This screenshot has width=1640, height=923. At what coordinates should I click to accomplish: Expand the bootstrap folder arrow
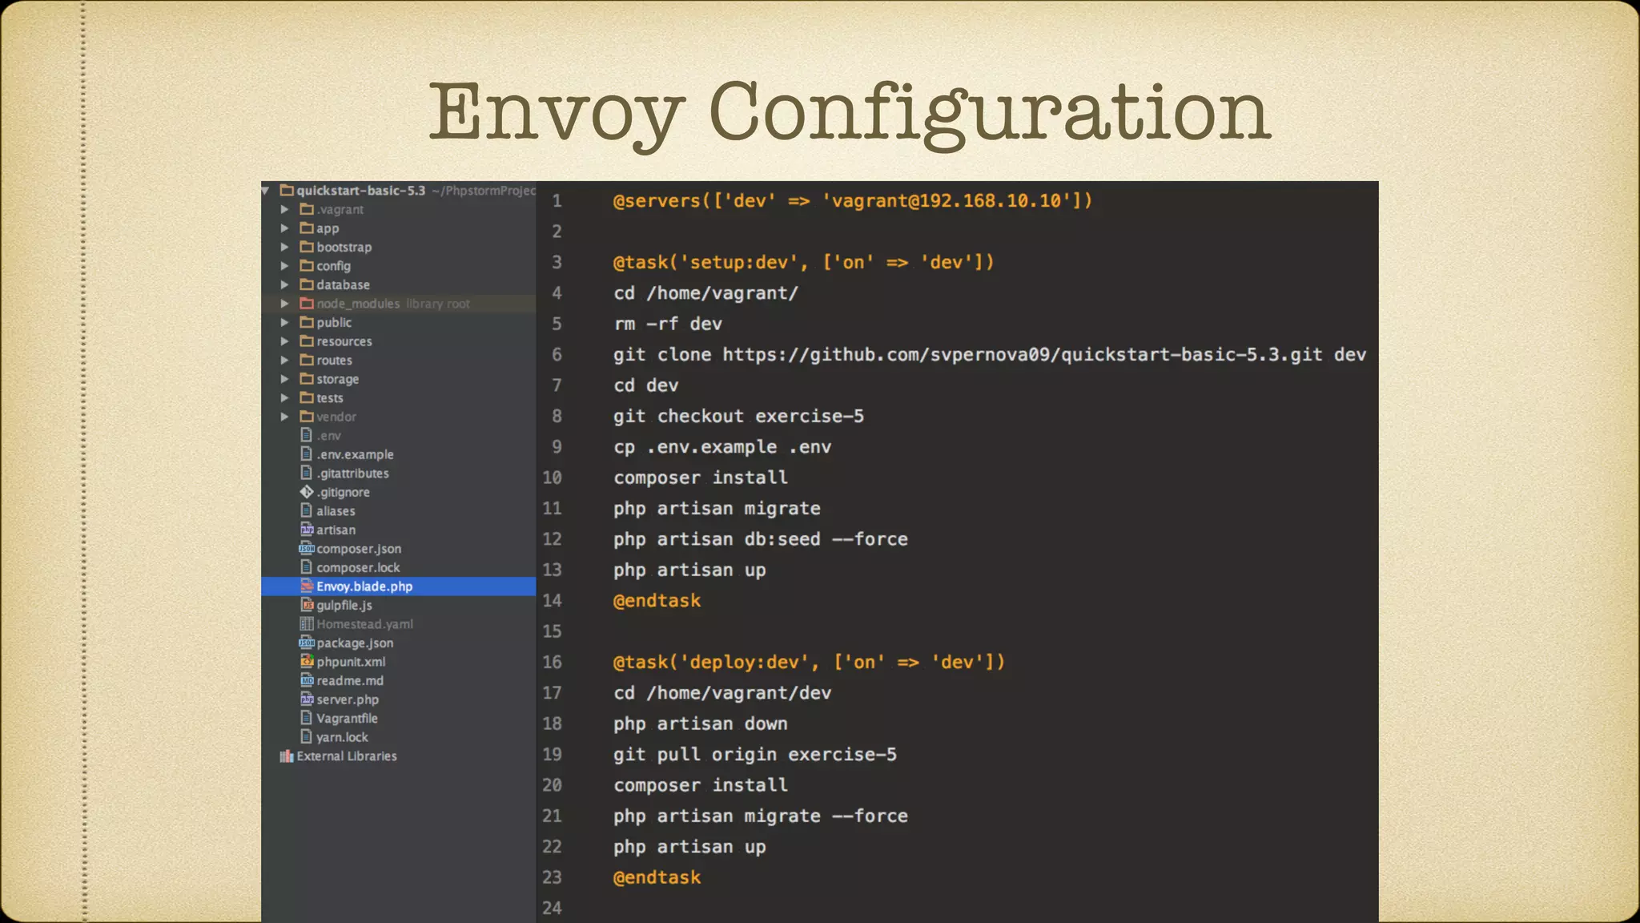[284, 247]
